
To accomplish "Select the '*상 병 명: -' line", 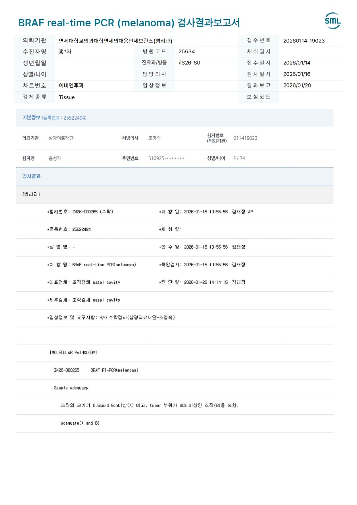I will [61, 247].
